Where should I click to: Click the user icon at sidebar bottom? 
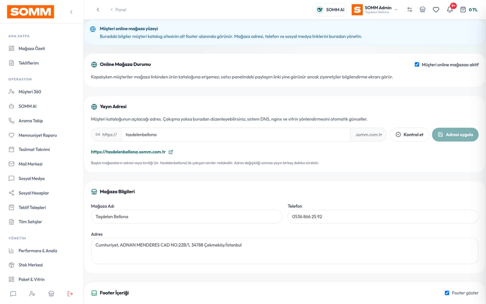[32, 294]
